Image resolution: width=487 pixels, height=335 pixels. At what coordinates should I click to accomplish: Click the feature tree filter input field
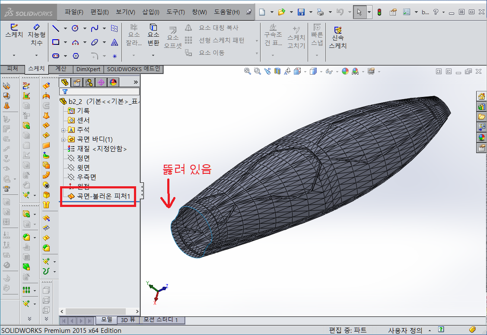pos(99,91)
